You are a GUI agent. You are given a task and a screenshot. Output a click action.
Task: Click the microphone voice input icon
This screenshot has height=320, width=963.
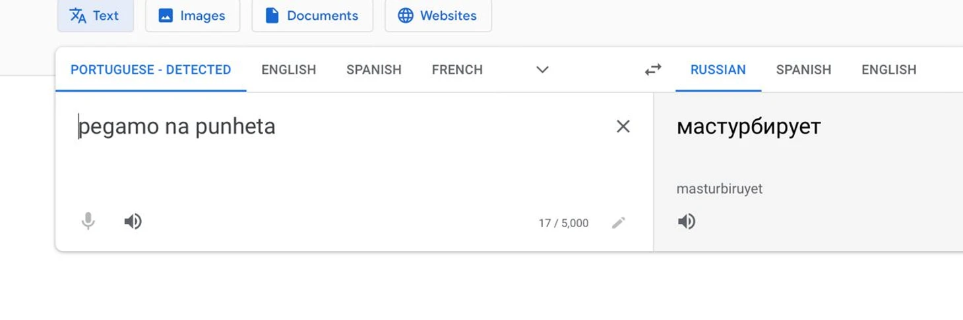88,221
